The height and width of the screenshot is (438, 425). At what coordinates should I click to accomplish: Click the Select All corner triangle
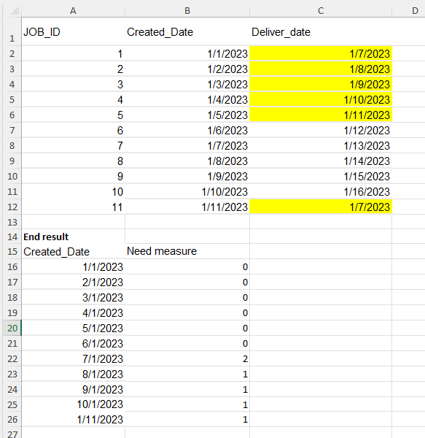(x=15, y=11)
